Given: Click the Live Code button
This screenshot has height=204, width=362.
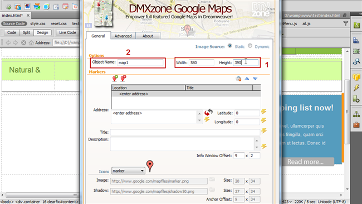Looking at the screenshot, I should [x=67, y=32].
